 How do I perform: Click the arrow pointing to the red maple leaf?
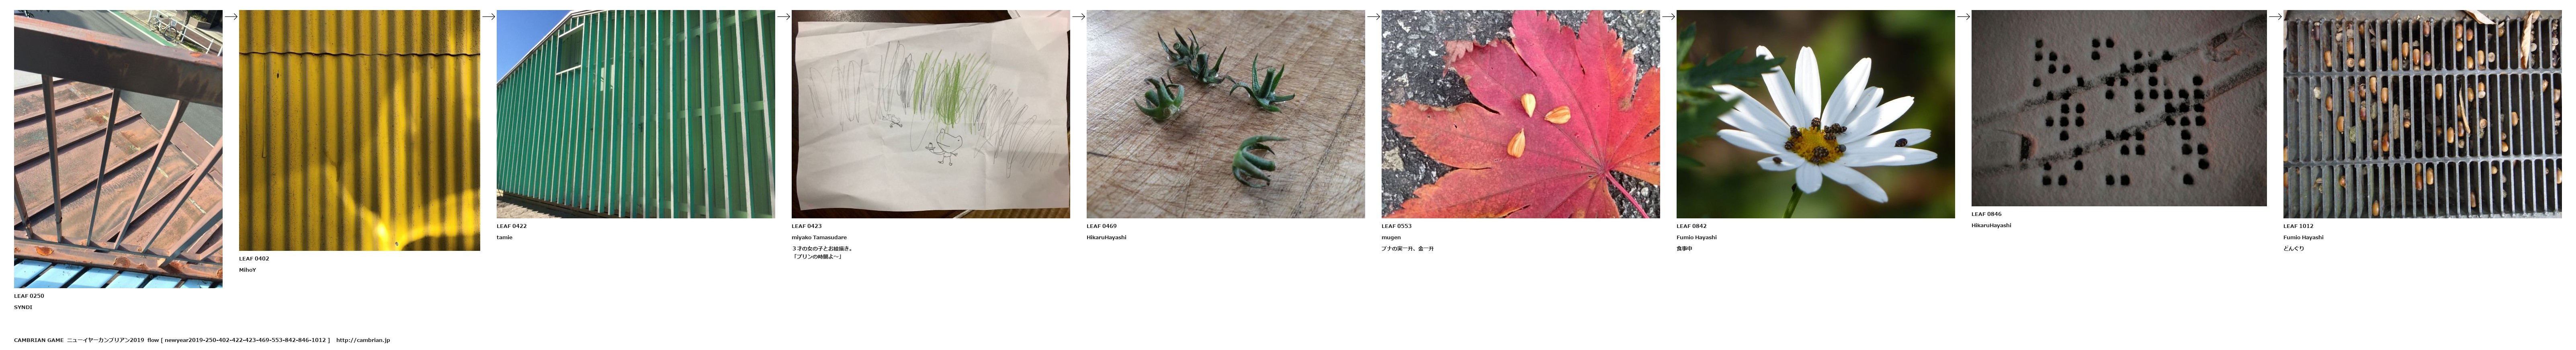pyautogui.click(x=1374, y=16)
